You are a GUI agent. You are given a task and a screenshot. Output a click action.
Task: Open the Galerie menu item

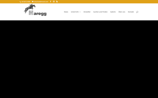(113, 12)
